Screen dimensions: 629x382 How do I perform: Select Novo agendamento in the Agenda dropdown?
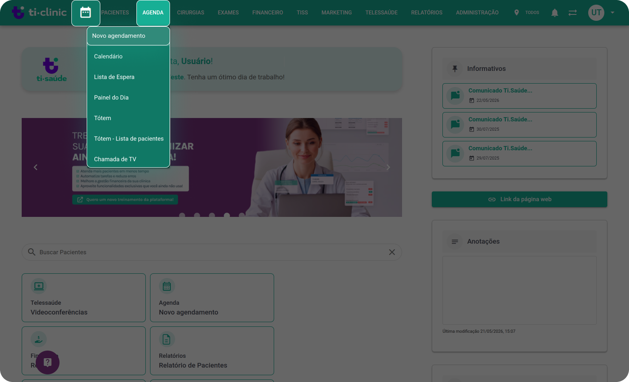(128, 36)
